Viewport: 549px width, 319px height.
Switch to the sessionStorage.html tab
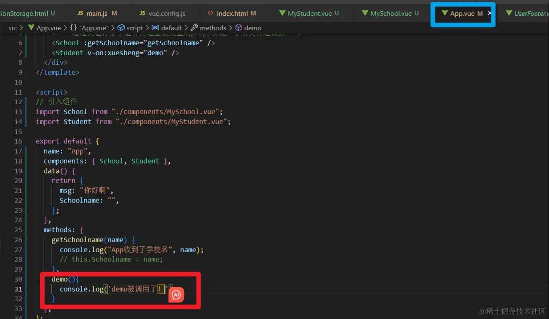tap(27, 13)
